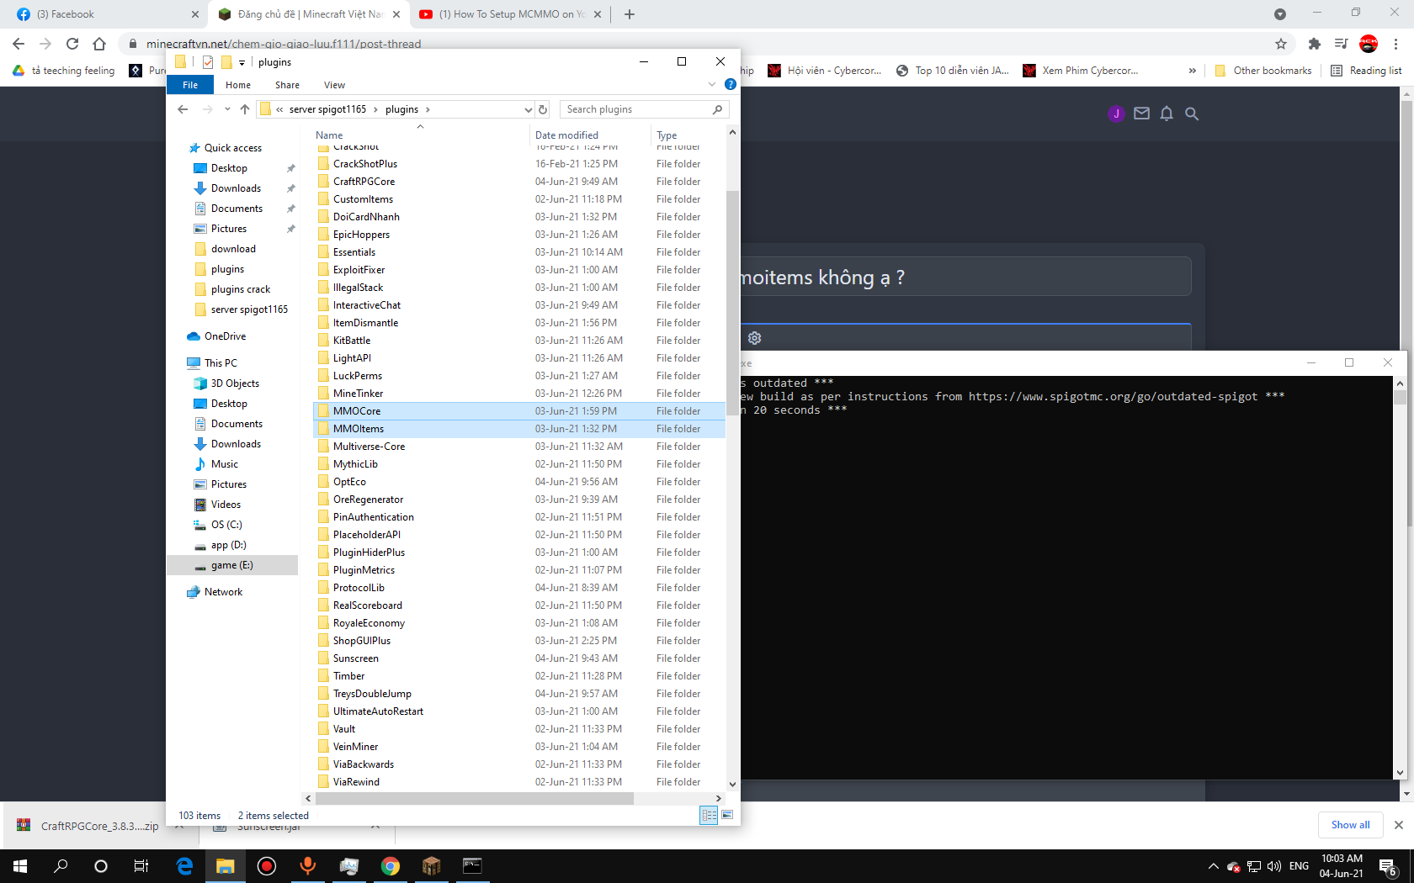Open Explorer recent locations dropdown

click(x=227, y=109)
